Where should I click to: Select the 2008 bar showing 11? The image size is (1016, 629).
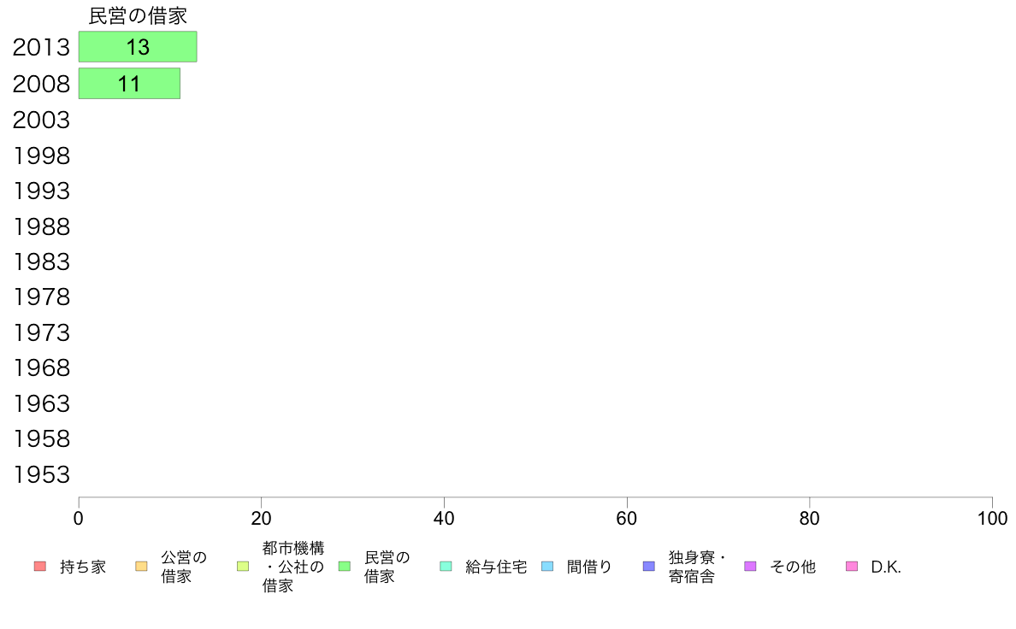tap(129, 84)
